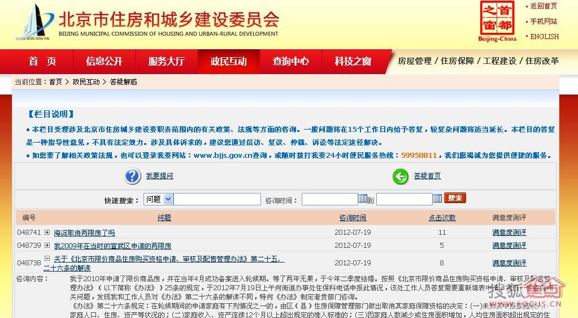Click the click count 11 cell
This screenshot has width=578, height=318.
442,233
